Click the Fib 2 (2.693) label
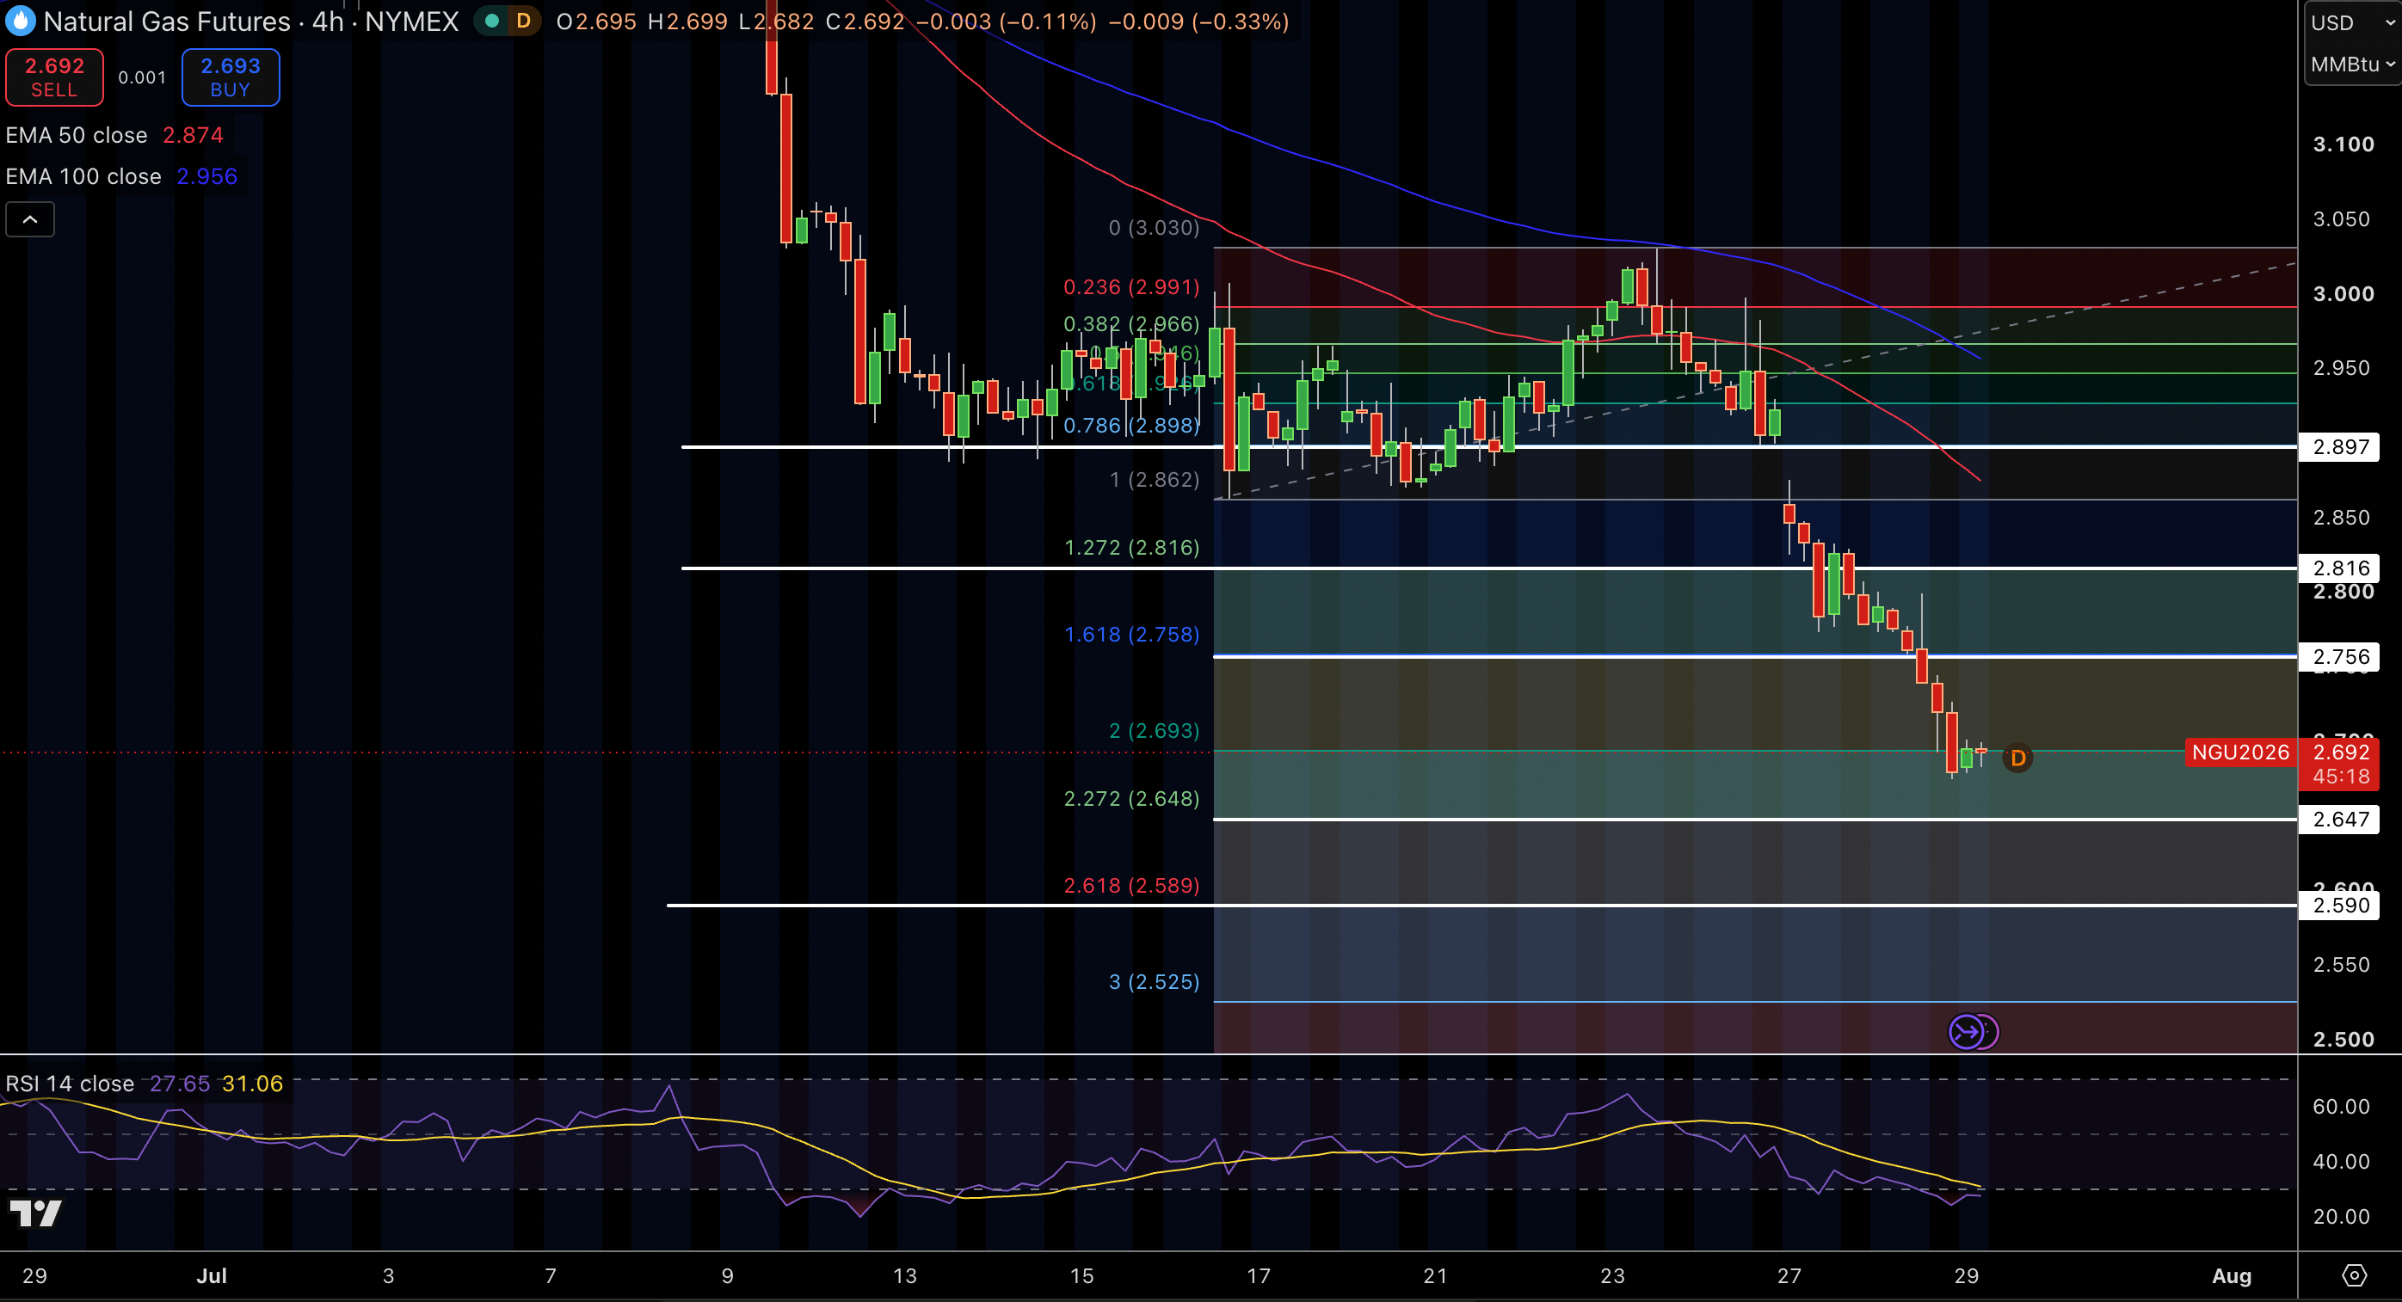2402x1302 pixels. pyautogui.click(x=1154, y=730)
